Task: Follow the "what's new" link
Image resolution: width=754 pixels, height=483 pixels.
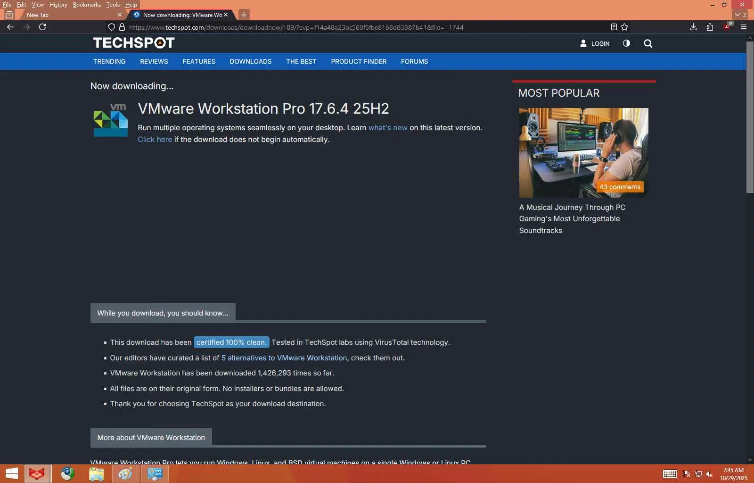Action: 388,128
